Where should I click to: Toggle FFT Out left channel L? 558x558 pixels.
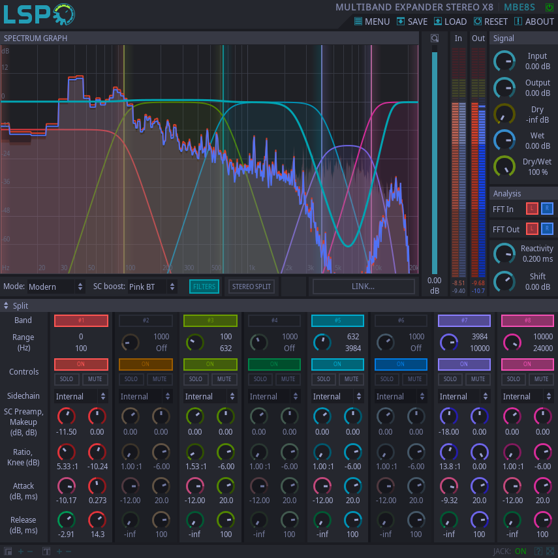pos(532,228)
